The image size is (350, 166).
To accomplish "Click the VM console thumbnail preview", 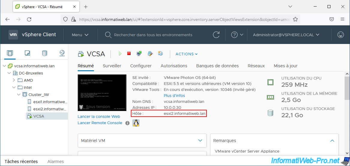I will click(x=102, y=92).
